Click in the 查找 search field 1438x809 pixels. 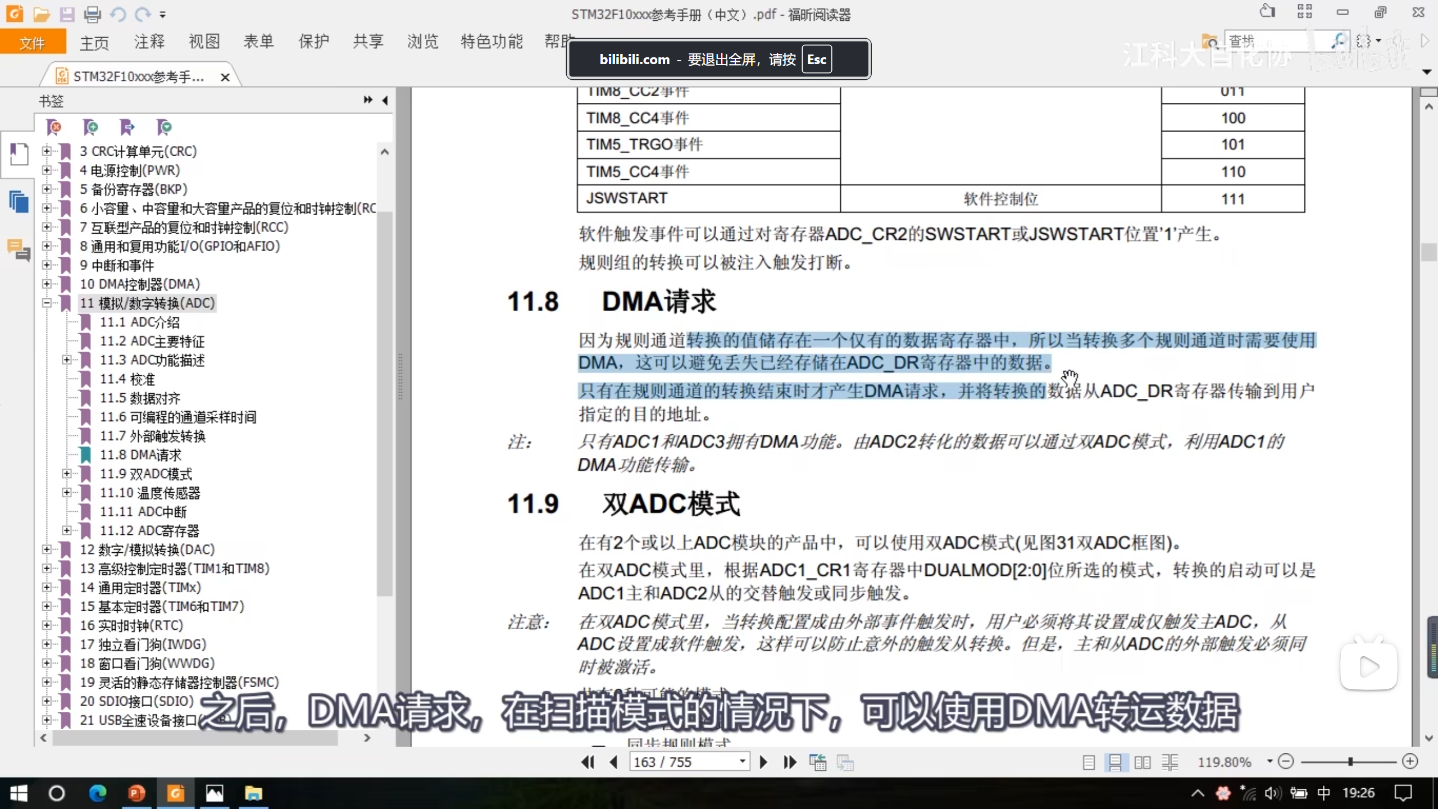pyautogui.click(x=1269, y=41)
